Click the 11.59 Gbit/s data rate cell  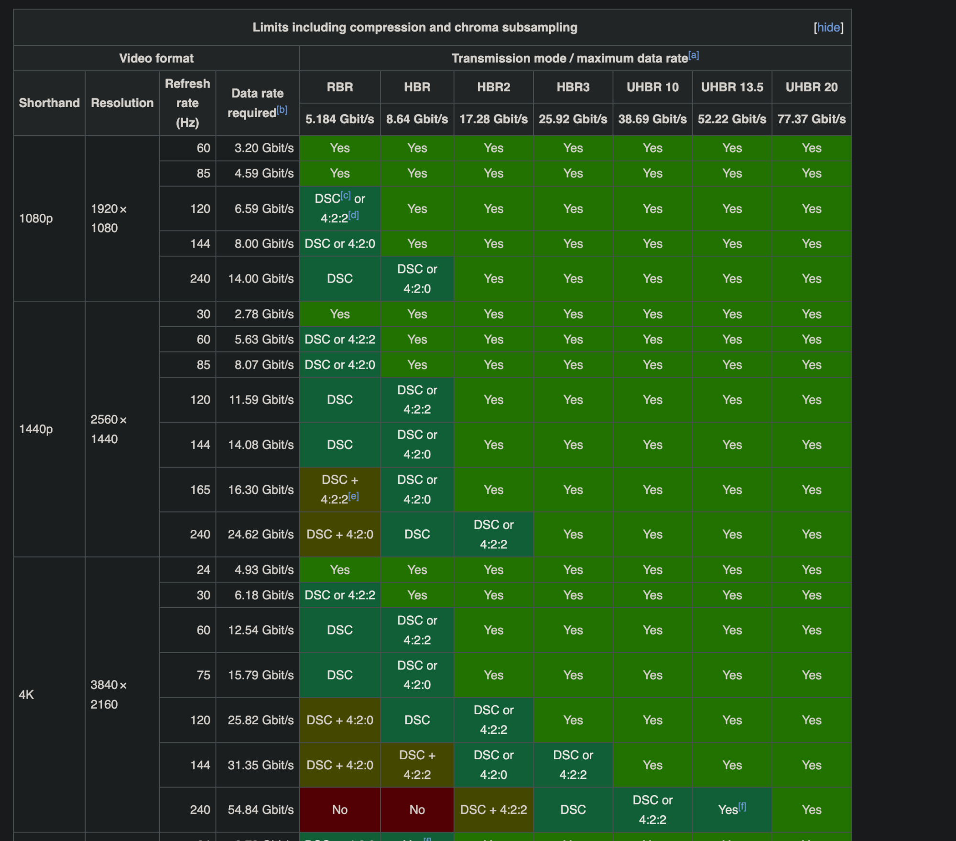click(258, 400)
